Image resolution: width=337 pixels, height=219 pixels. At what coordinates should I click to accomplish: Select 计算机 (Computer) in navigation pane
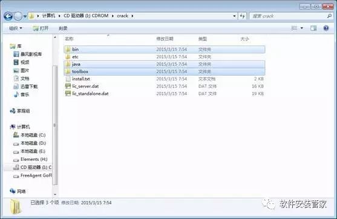[20, 127]
